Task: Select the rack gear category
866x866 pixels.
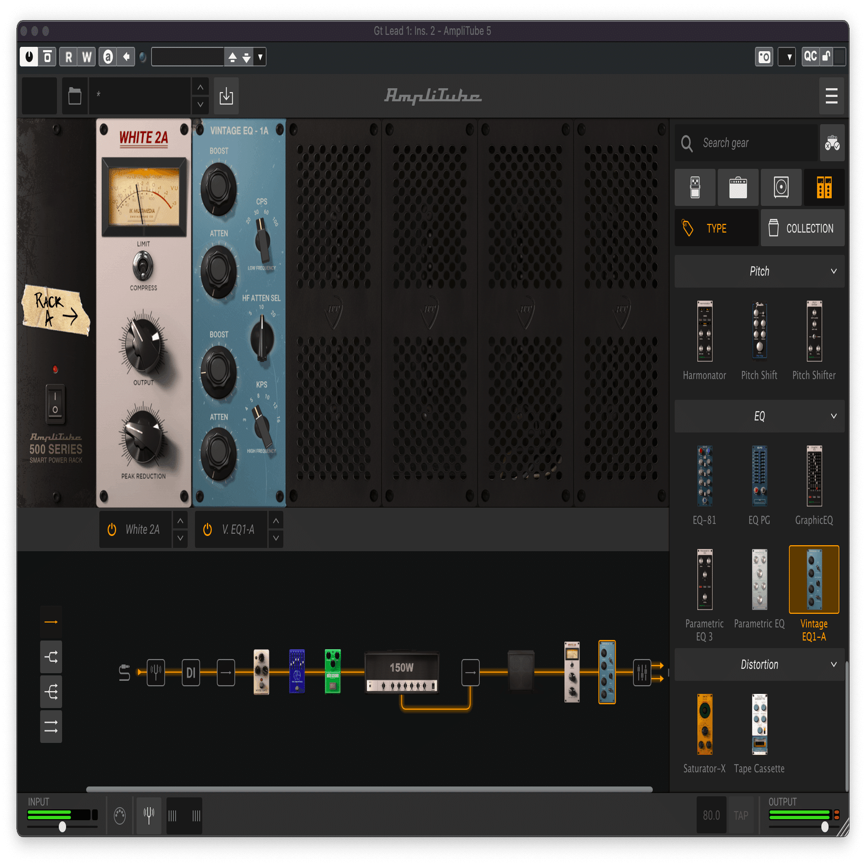Action: pyautogui.click(x=824, y=187)
